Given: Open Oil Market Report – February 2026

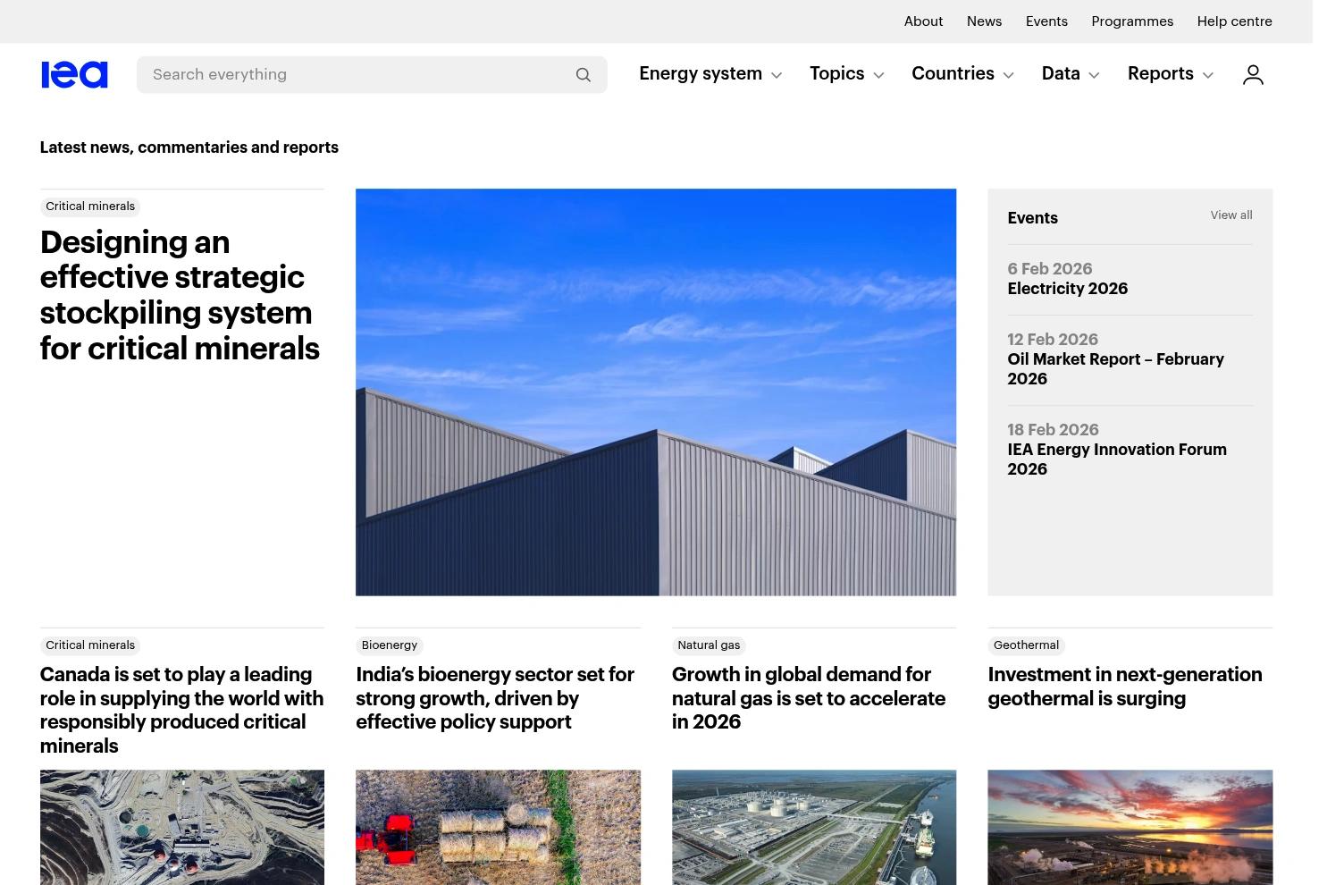Looking at the screenshot, I should pos(1115,369).
